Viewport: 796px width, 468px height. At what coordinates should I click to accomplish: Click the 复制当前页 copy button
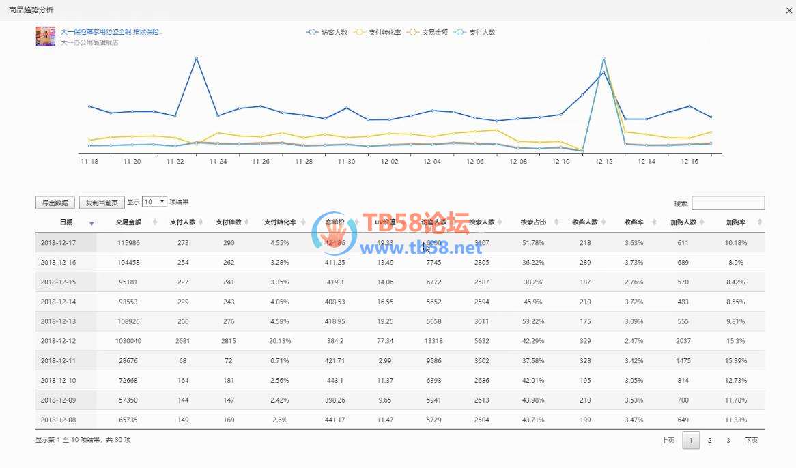(x=102, y=203)
